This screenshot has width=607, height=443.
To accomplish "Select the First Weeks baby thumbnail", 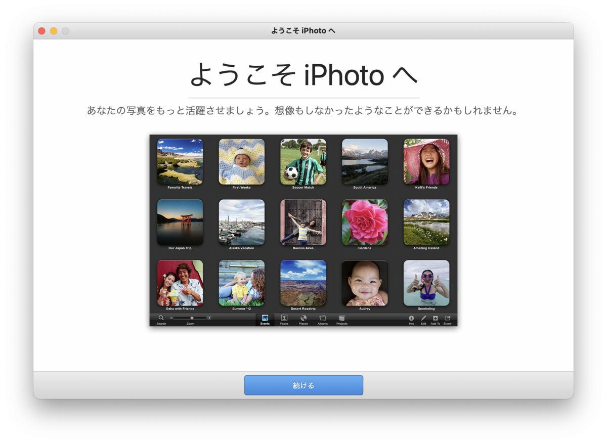I will (241, 162).
